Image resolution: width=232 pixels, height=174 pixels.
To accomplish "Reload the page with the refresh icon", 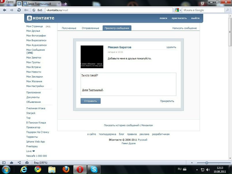I will pyautogui.click(x=19, y=10).
